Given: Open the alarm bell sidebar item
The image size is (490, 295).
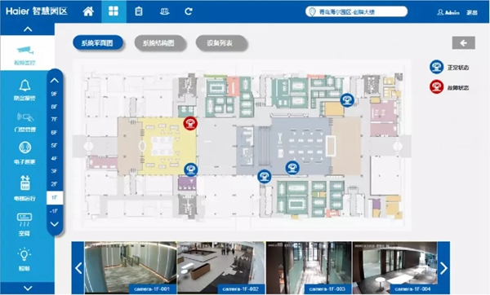Looking at the screenshot, I should coord(24,90).
